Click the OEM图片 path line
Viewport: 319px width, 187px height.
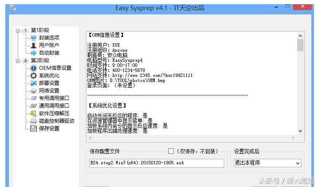coord(126,80)
